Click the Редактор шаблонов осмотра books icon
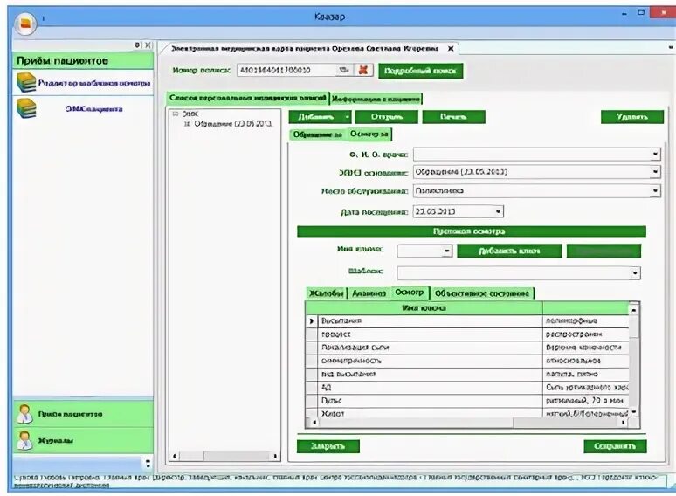 pyautogui.click(x=26, y=82)
